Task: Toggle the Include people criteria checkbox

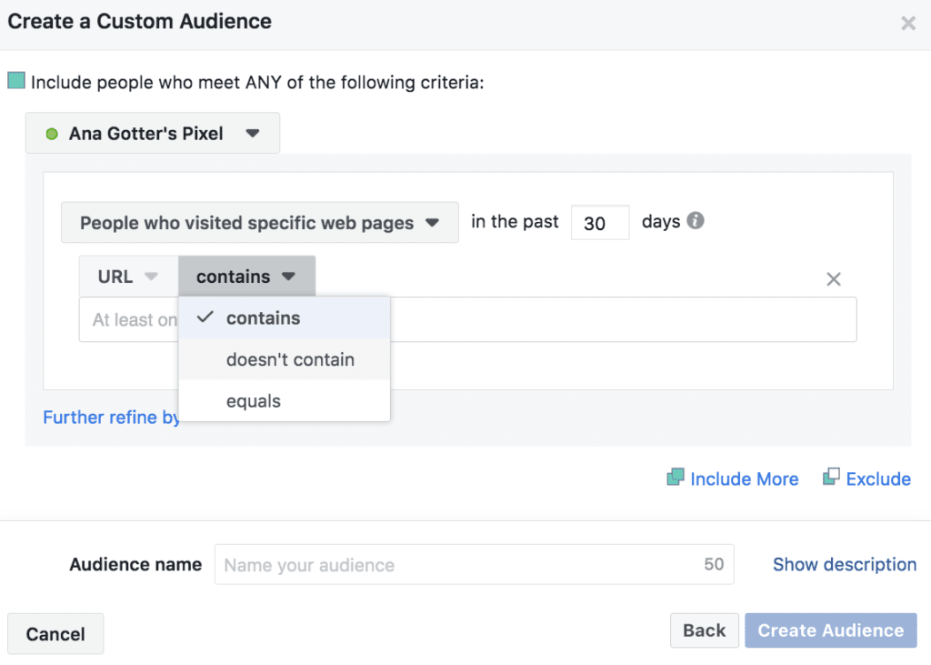Action: [18, 81]
